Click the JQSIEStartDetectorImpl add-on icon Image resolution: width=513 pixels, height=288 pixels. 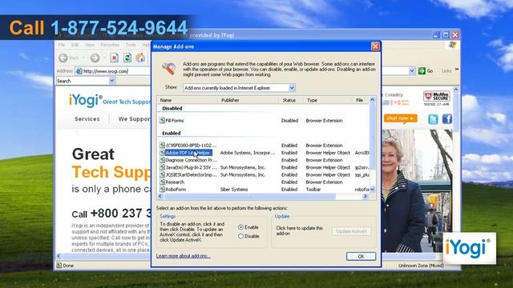[162, 174]
